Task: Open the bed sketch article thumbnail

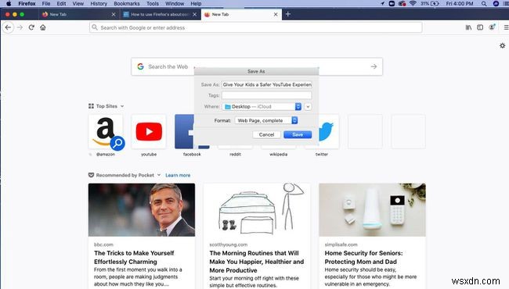Action: (257, 209)
